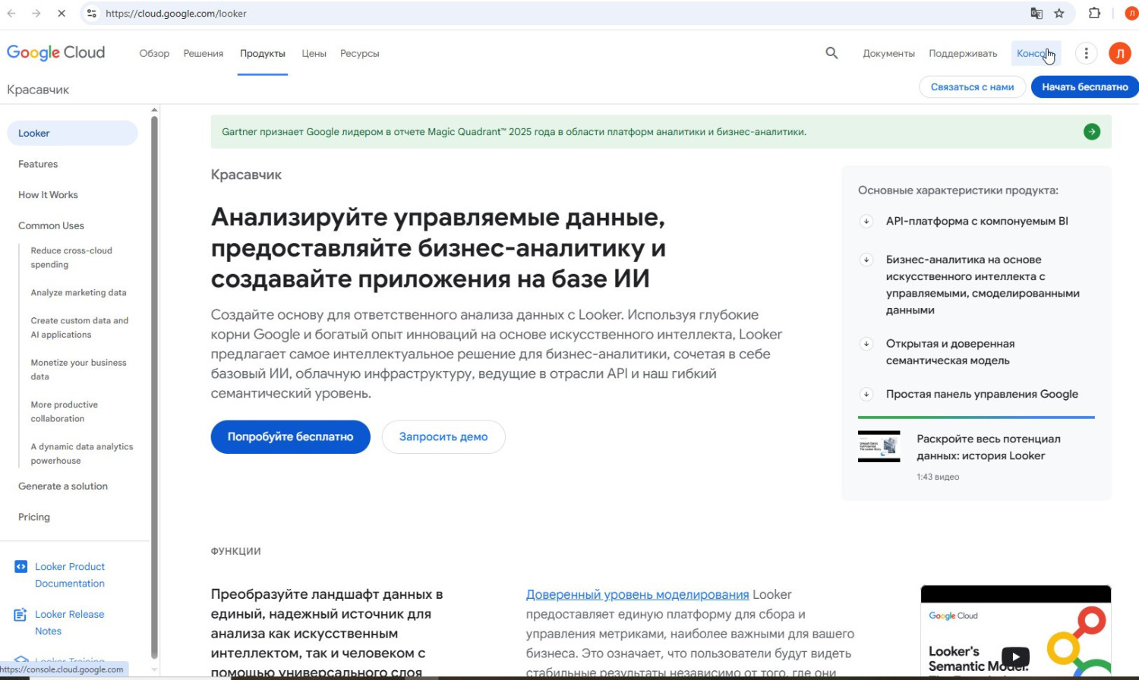Play the Looker Semantic Model video

pos(1014,656)
